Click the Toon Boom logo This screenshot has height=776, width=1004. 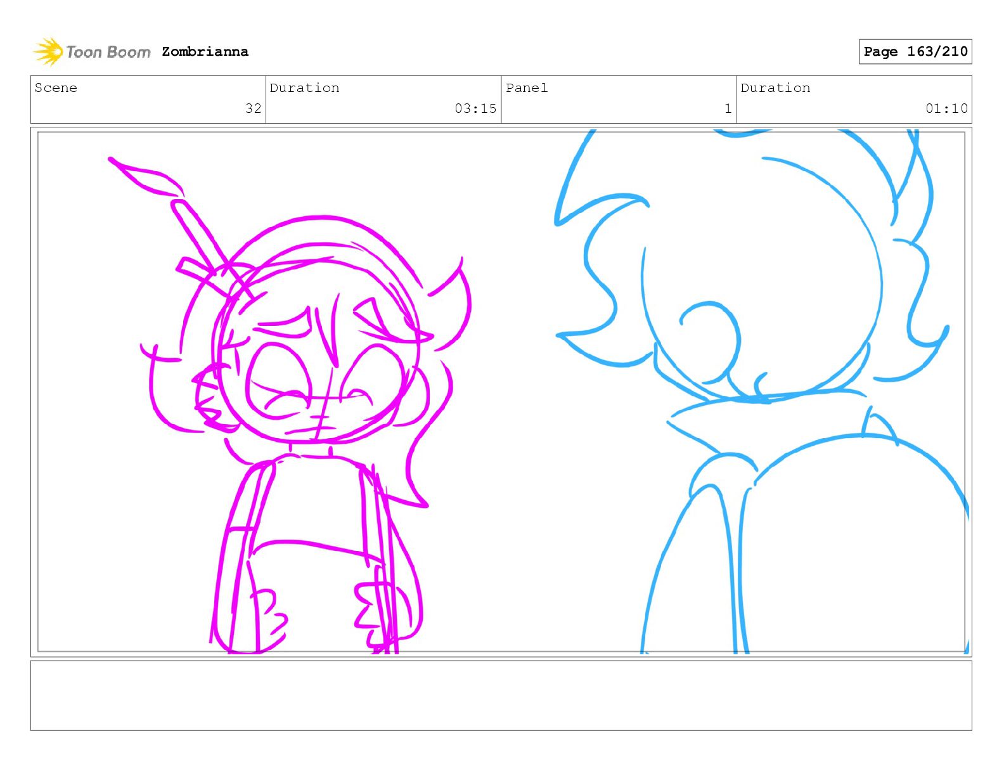point(92,51)
